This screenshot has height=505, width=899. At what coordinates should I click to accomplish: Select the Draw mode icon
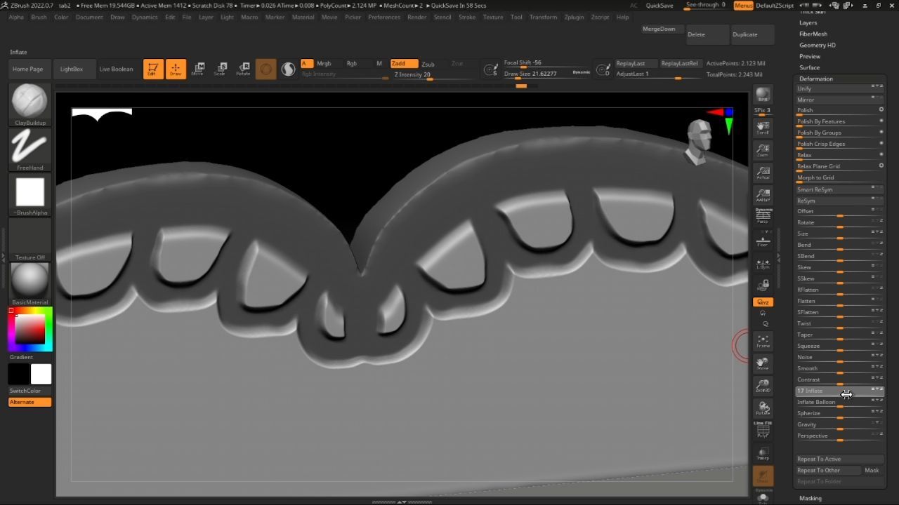coord(176,69)
